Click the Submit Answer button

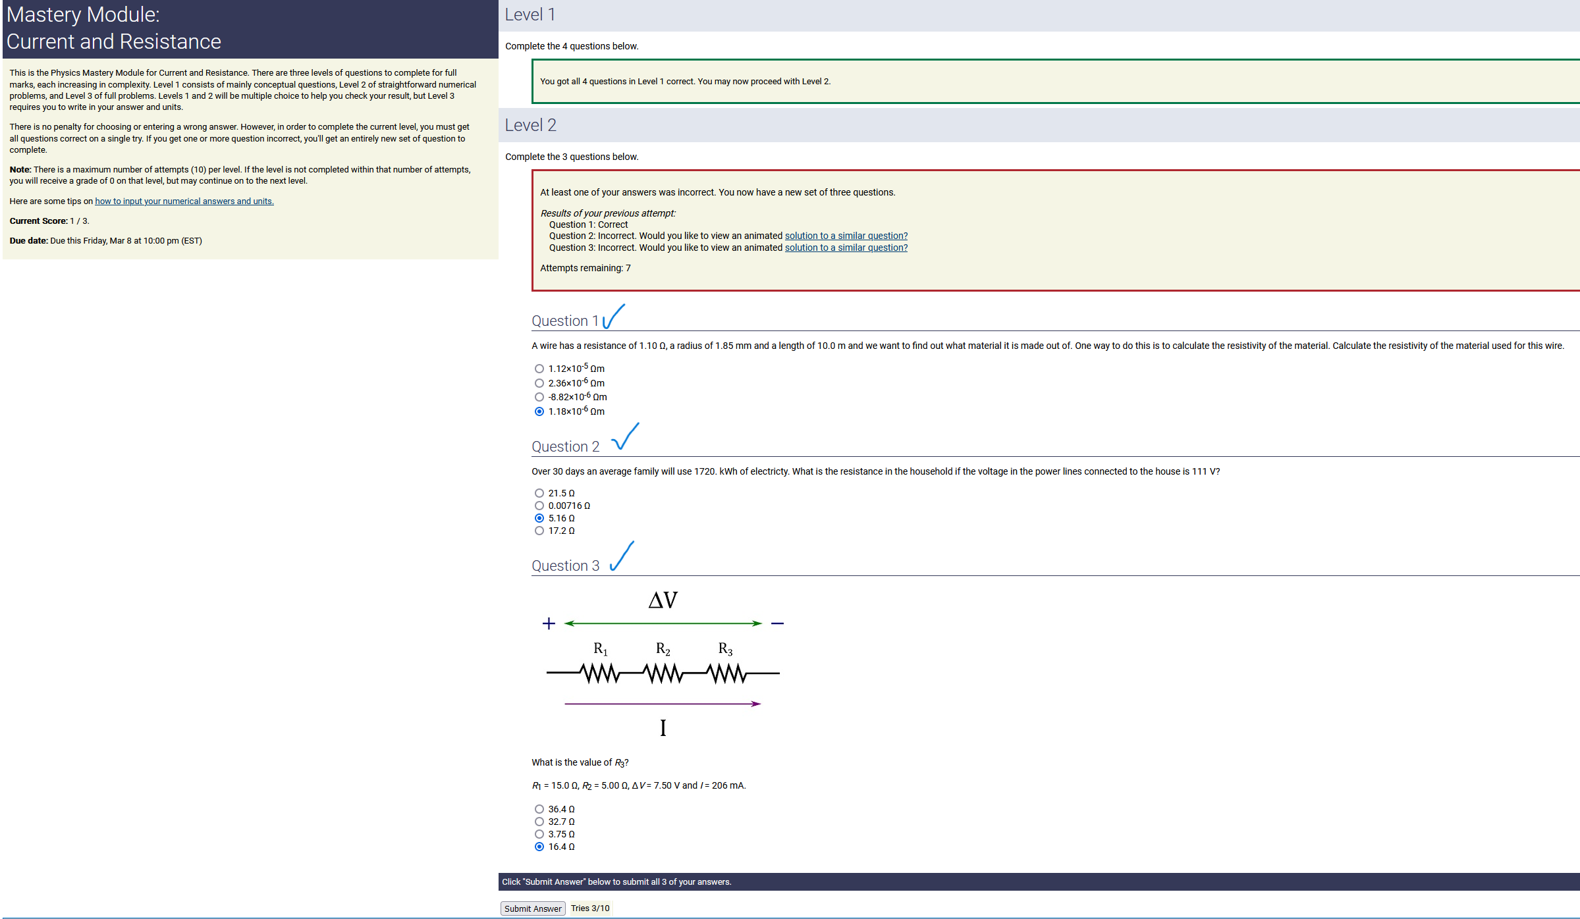pos(532,908)
